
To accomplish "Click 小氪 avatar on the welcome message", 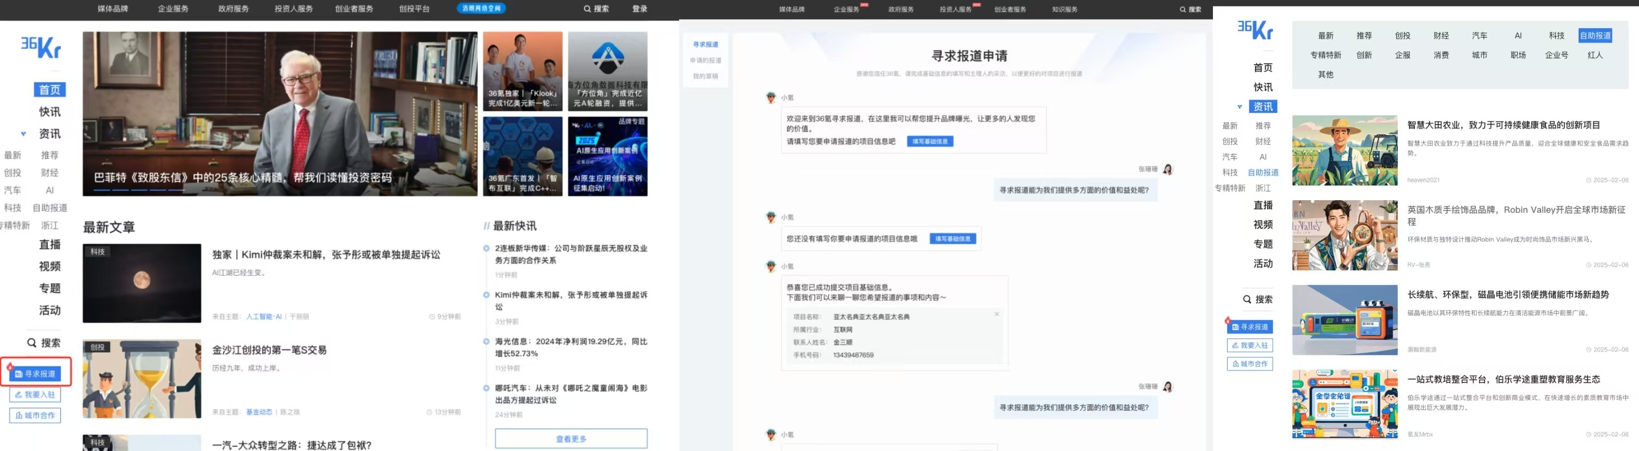I will 771,97.
